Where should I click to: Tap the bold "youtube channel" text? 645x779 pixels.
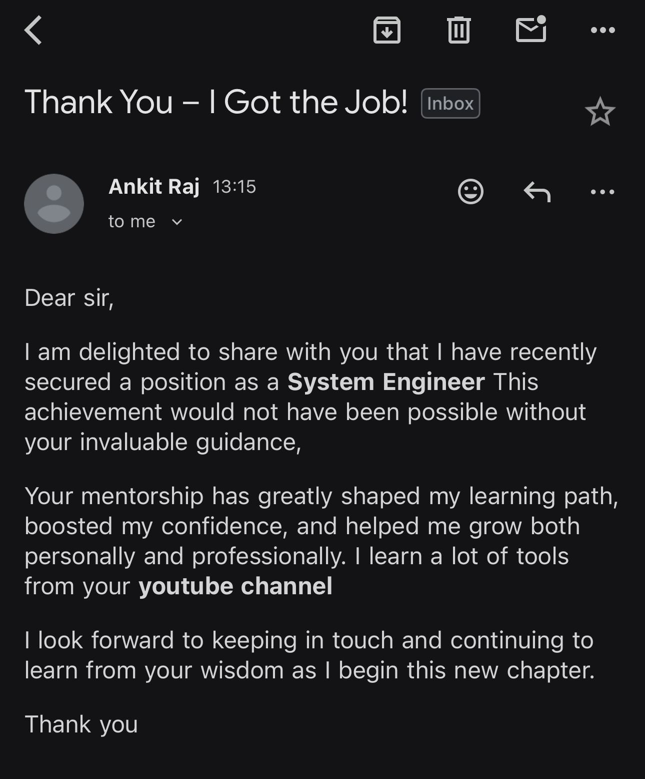235,586
